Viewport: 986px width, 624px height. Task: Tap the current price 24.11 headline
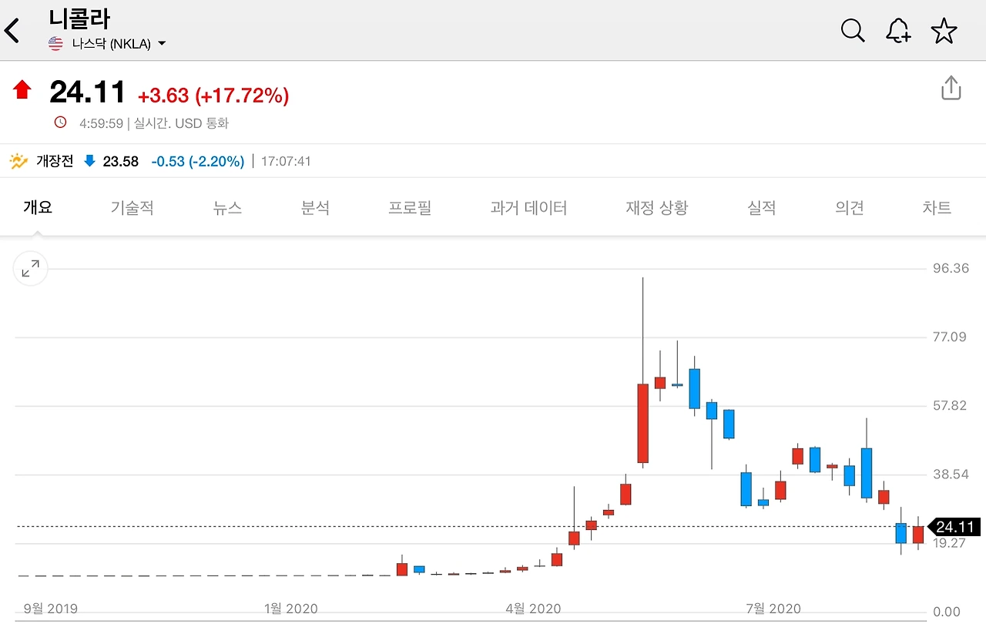click(87, 92)
